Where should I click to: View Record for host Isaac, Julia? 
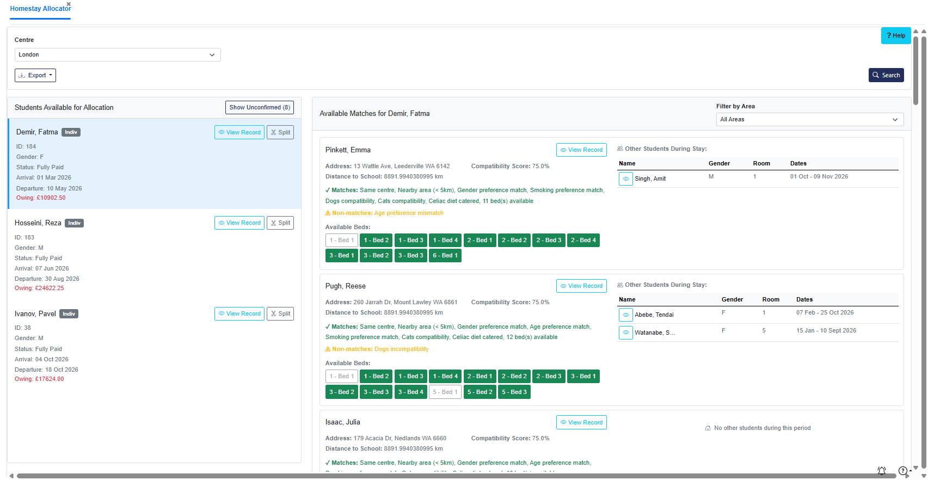pos(581,422)
